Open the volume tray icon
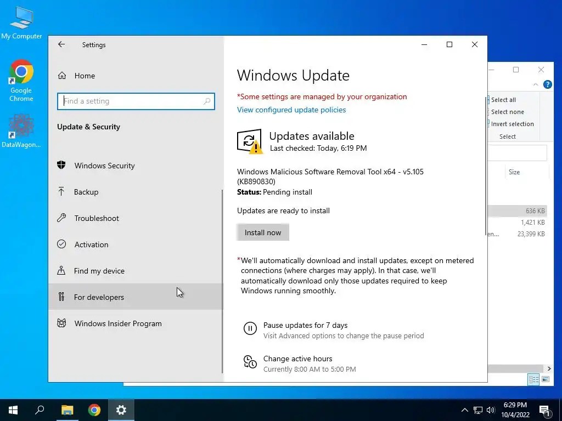This screenshot has width=562, height=421. pos(491,410)
